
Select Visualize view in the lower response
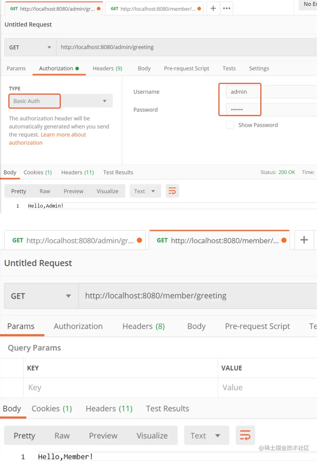tap(152, 436)
